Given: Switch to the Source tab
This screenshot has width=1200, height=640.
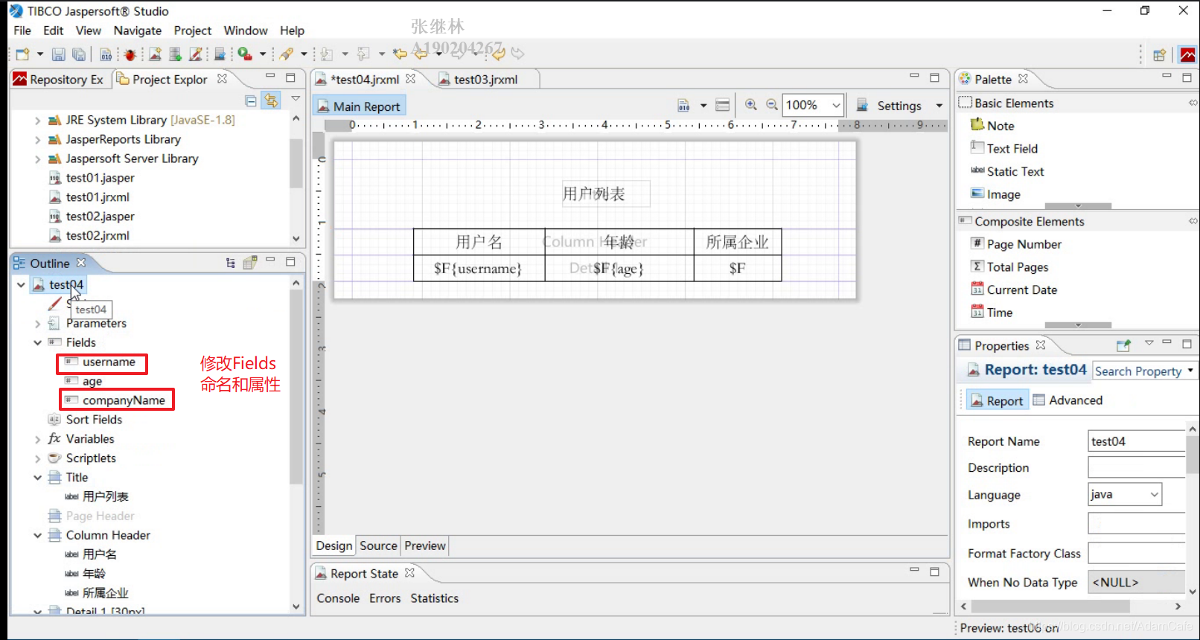Looking at the screenshot, I should pyautogui.click(x=378, y=546).
